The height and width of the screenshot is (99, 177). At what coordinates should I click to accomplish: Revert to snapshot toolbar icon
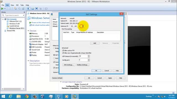[x=19, y=9]
